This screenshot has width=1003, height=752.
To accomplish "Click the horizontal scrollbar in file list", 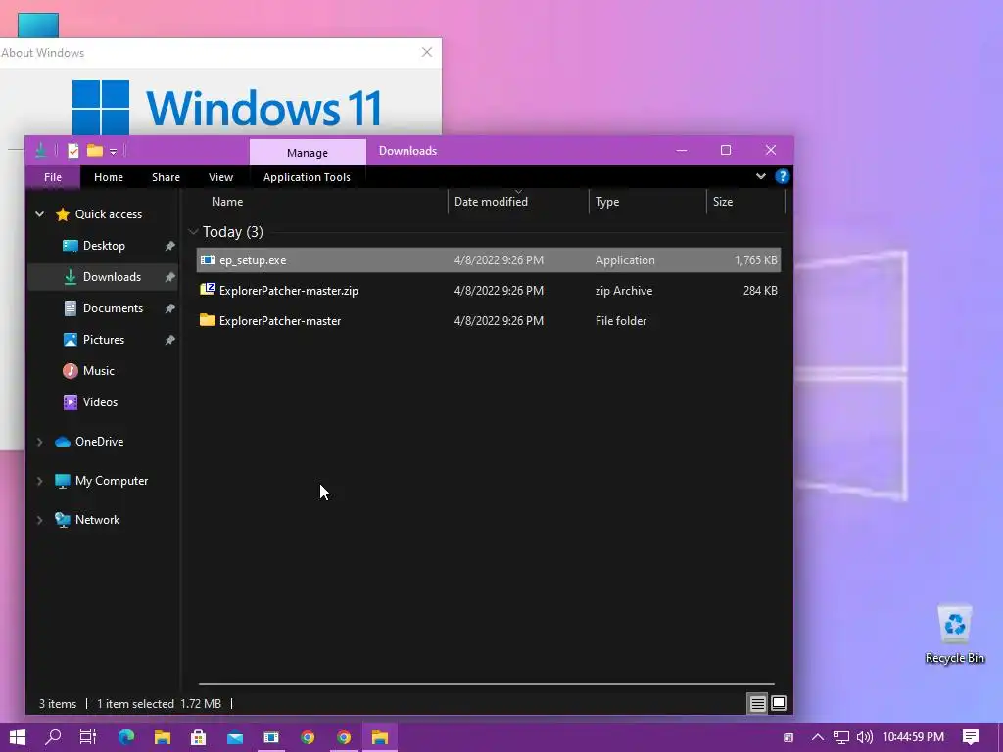I will coord(486,684).
